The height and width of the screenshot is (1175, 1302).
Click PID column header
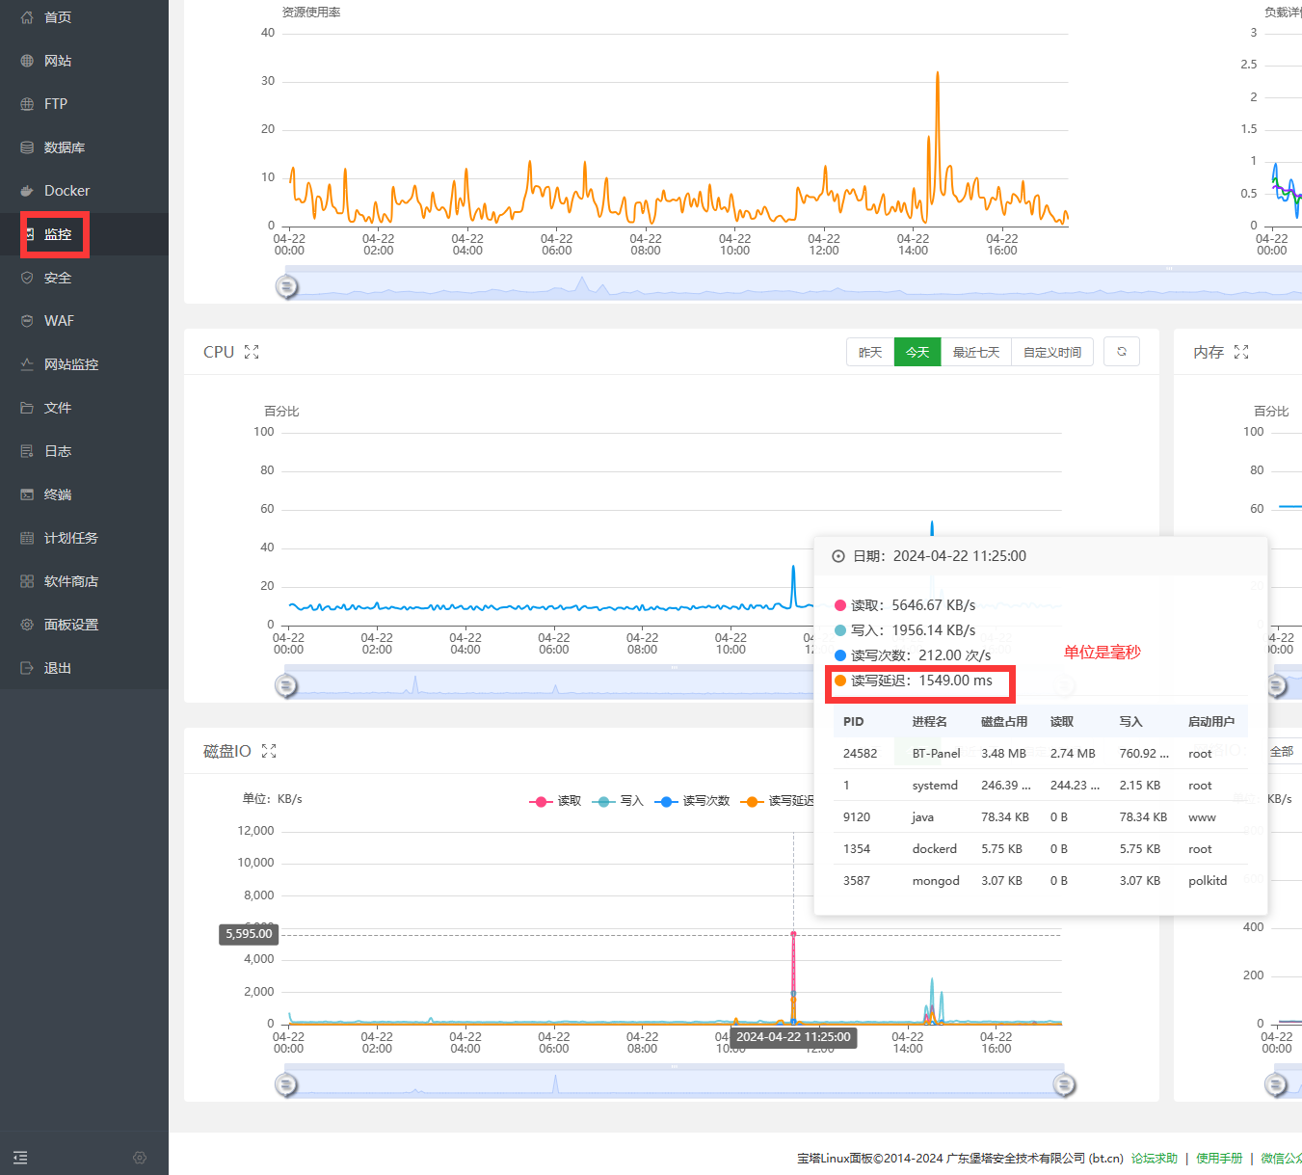point(854,722)
